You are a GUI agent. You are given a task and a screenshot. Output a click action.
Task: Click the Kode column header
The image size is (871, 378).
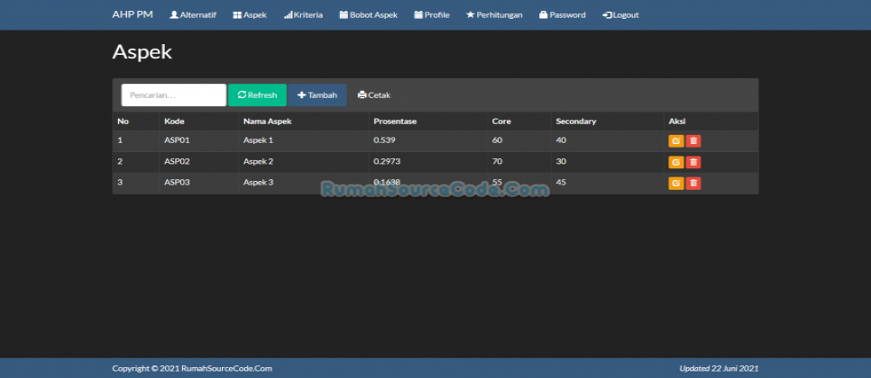point(174,121)
